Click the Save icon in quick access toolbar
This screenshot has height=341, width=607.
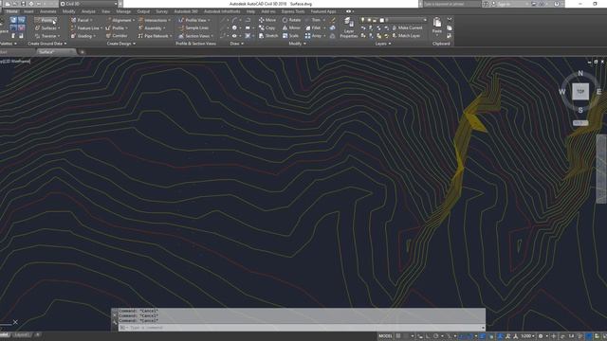click(23, 4)
